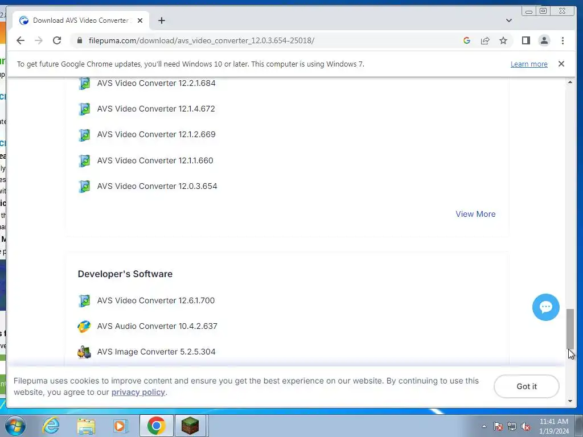Click the AVS Audio Converter icon
The image size is (583, 437).
click(84, 326)
